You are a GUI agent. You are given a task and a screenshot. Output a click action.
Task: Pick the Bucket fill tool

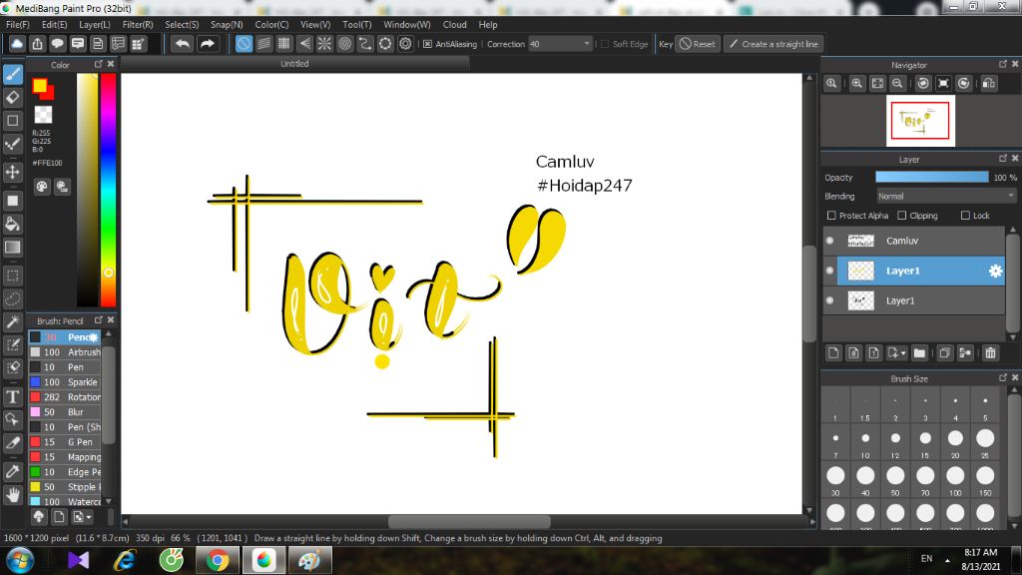coord(12,225)
